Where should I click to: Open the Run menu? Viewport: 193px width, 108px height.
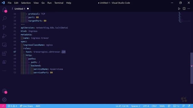click(x=49, y=3)
